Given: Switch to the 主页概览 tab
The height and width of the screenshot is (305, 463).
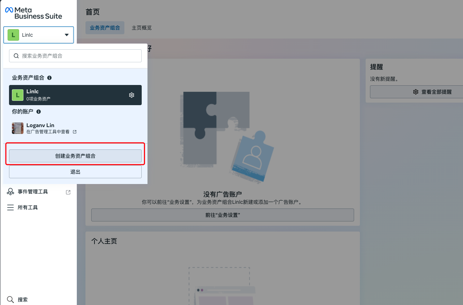Looking at the screenshot, I should pos(142,28).
